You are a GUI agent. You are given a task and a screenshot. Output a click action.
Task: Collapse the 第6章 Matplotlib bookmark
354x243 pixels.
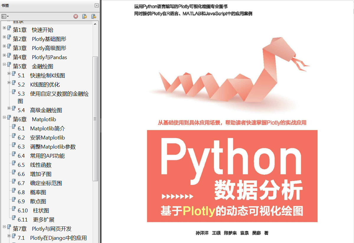click(x=4, y=117)
